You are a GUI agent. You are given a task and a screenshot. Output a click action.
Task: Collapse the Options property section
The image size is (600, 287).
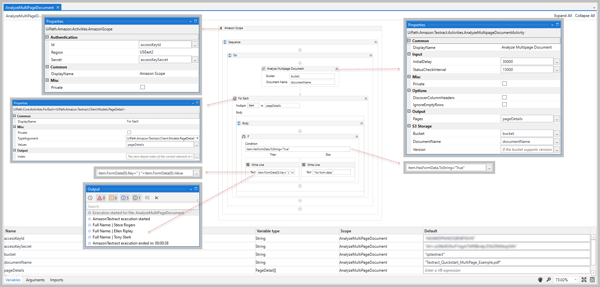point(409,90)
